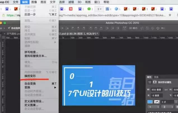The image size is (178, 113).
Task: Click the browser address URL field
Action: click(x=86, y=15)
